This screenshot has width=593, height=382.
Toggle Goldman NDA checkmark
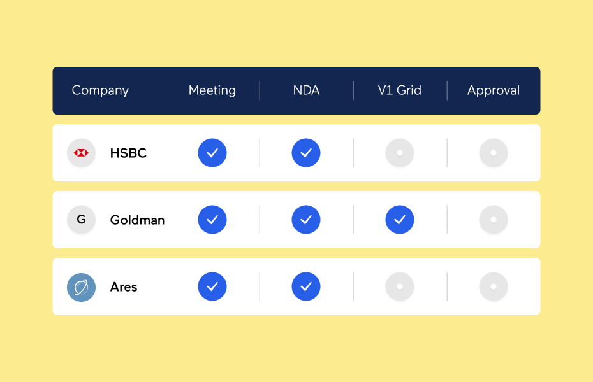pos(306,220)
